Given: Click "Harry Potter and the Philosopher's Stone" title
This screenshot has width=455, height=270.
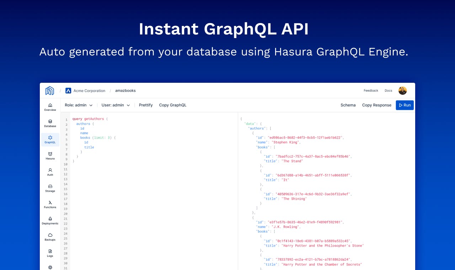Looking at the screenshot, I should click(x=322, y=245).
